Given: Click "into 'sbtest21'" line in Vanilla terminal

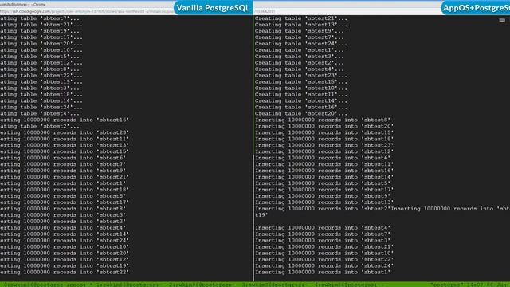Looking at the screenshot, I should coord(65,177).
